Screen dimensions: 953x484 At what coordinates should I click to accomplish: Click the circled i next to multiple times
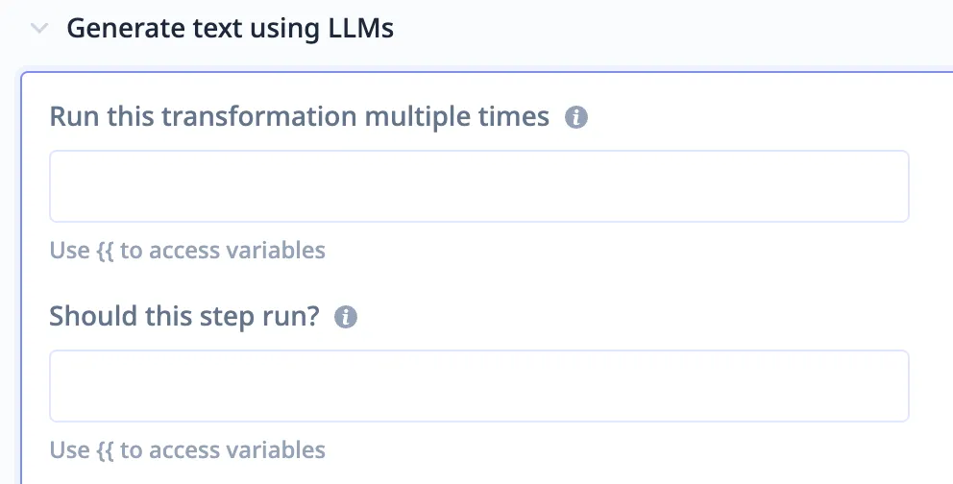575,118
